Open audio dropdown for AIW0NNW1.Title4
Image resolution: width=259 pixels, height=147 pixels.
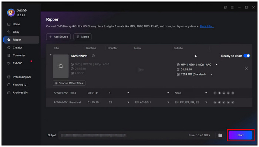pyautogui.click(x=168, y=93)
